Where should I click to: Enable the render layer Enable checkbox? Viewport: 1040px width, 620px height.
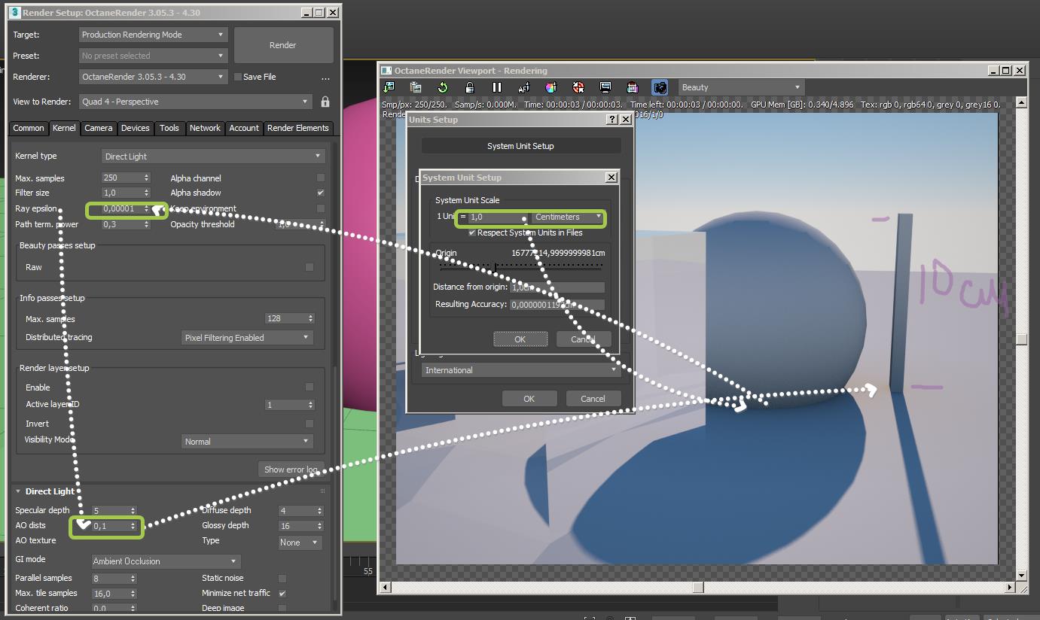click(310, 387)
